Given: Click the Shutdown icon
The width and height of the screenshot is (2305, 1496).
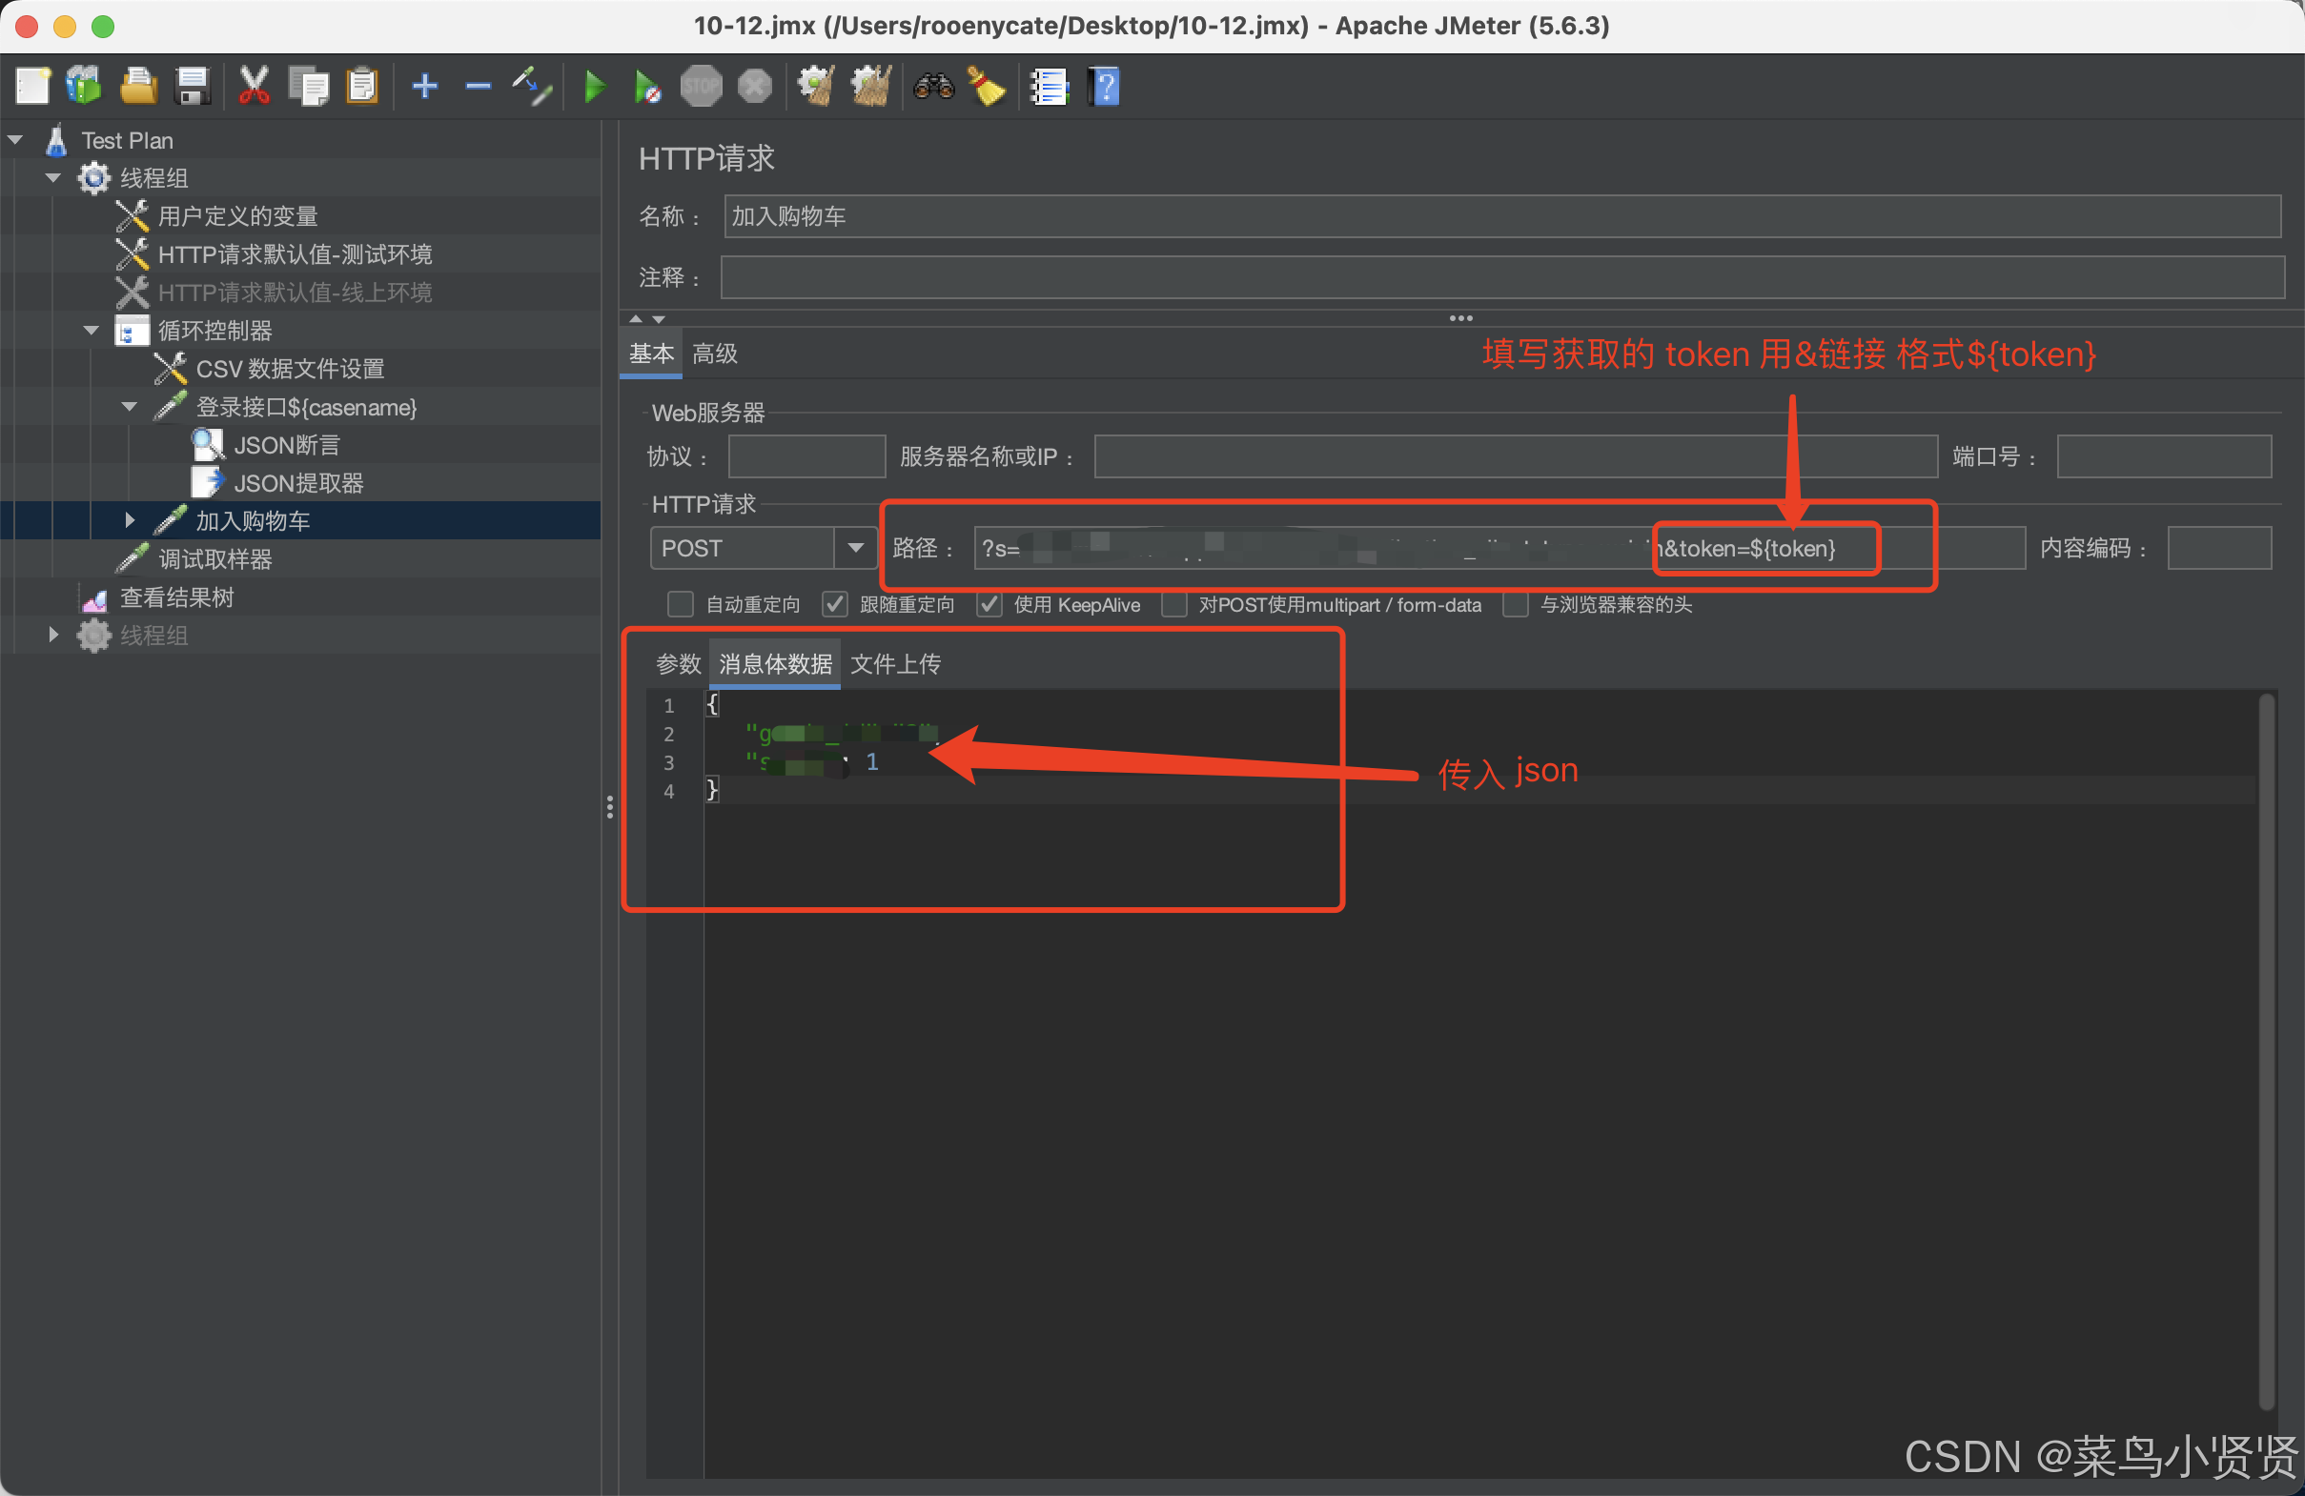Looking at the screenshot, I should 755,87.
